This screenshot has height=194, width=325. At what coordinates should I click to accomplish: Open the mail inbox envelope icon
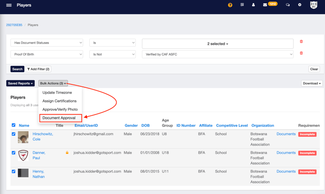(x=265, y=5)
